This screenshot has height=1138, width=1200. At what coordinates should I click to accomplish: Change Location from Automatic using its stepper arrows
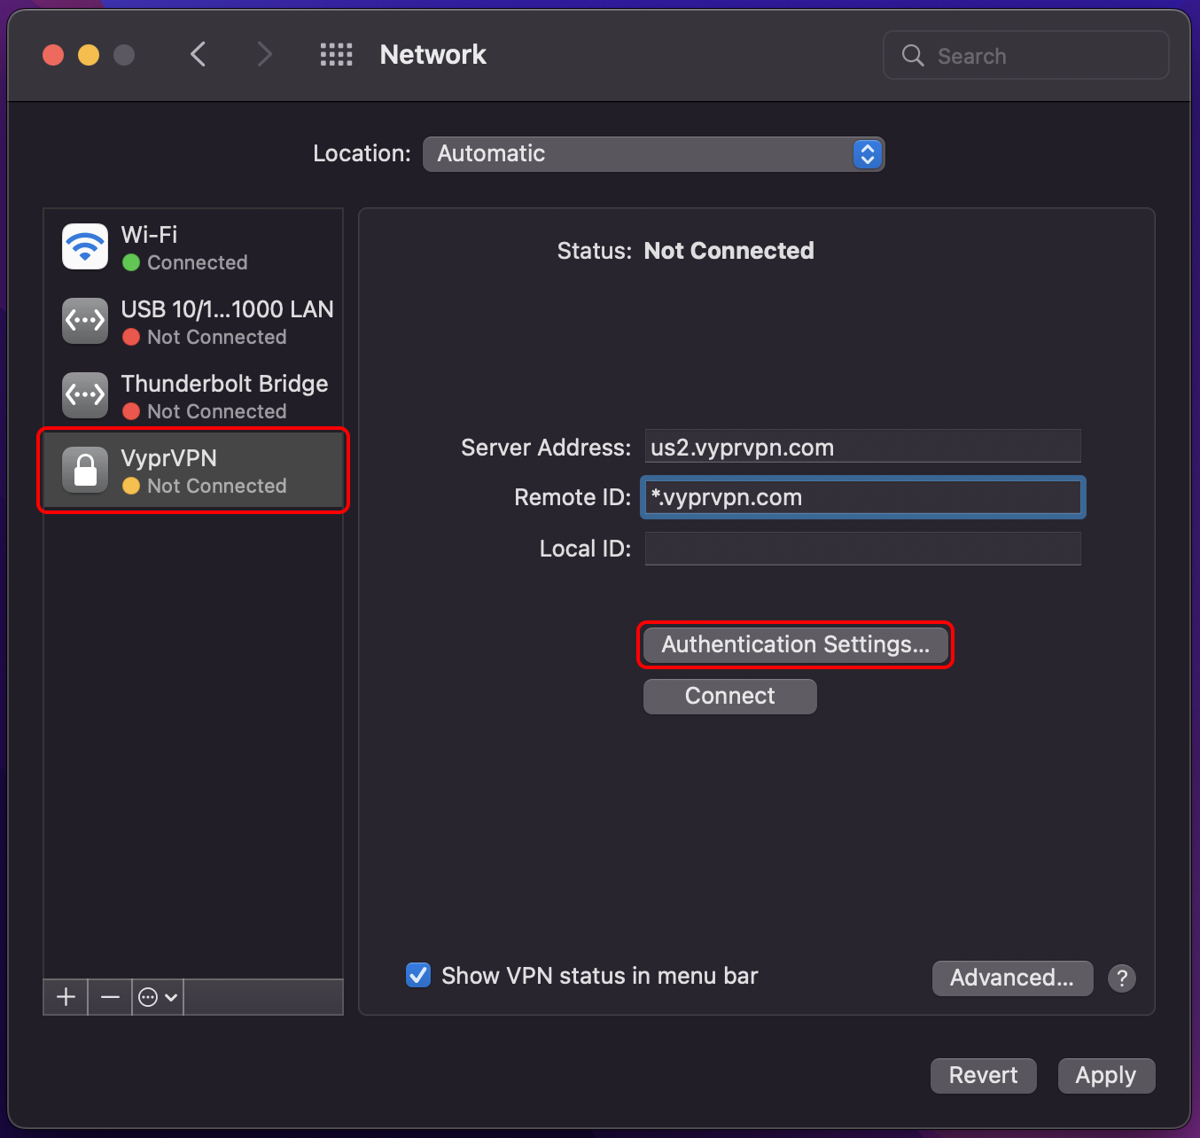pyautogui.click(x=866, y=153)
